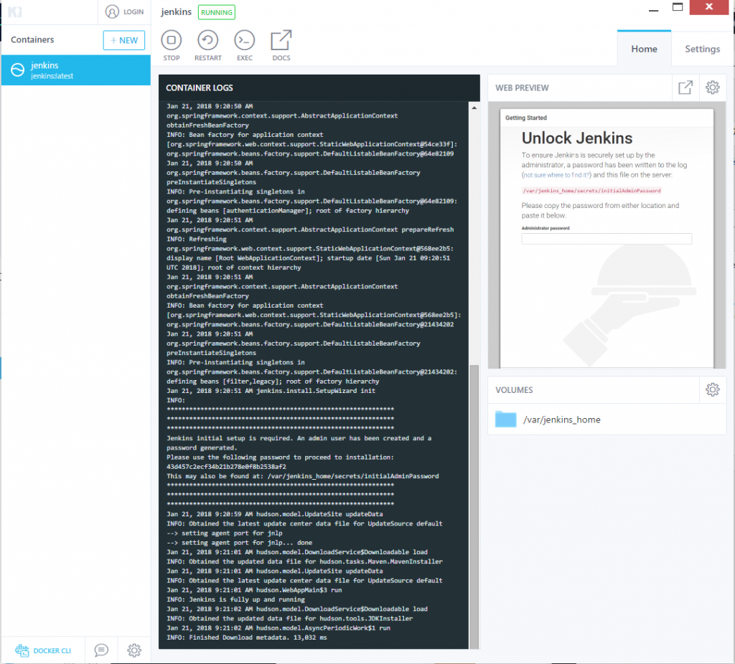
Task: Switch to the Settings tab
Action: [x=702, y=49]
